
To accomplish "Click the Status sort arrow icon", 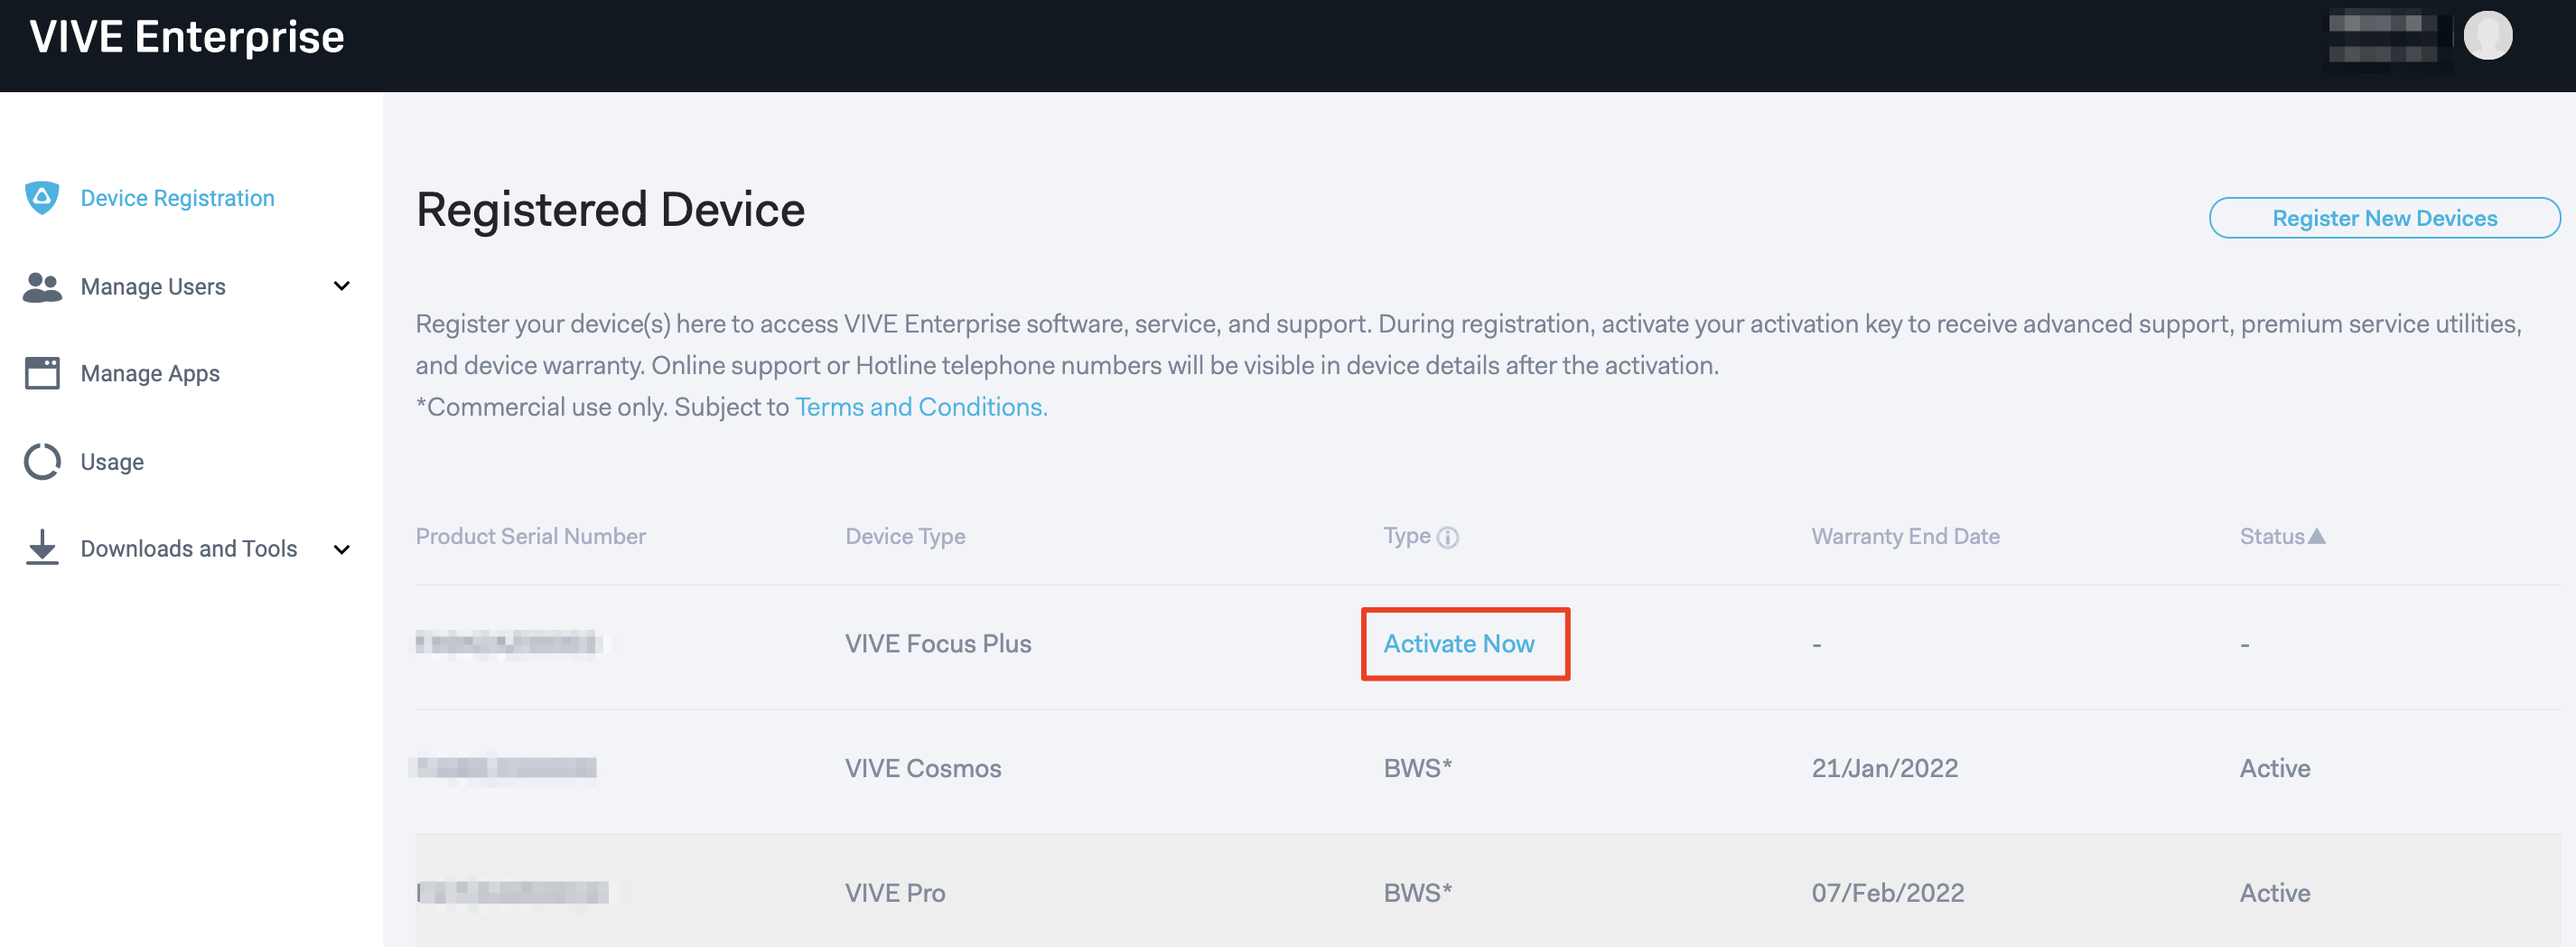I will point(2316,536).
